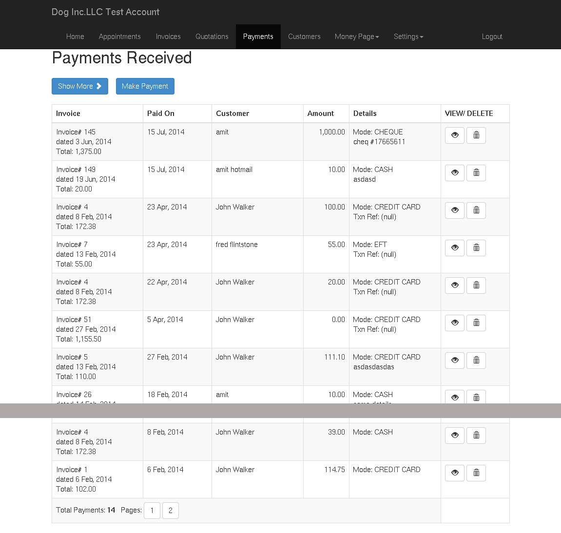Go to the Home tab
Viewport: 561px width, 533px height.
(75, 37)
